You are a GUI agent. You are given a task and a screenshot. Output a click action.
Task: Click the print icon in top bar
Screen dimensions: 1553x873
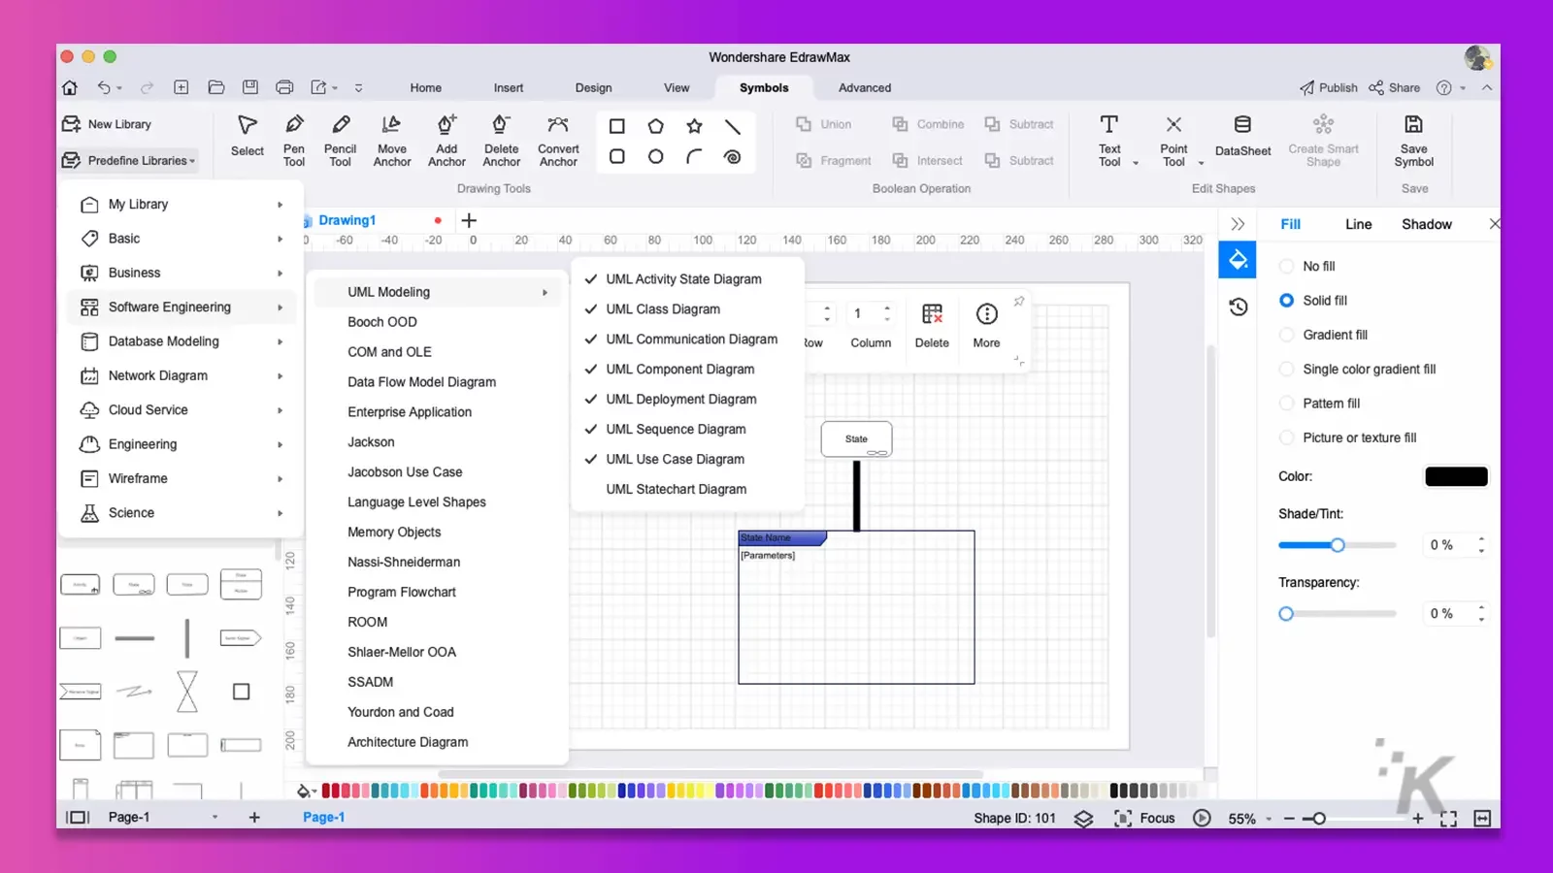pyautogui.click(x=284, y=87)
